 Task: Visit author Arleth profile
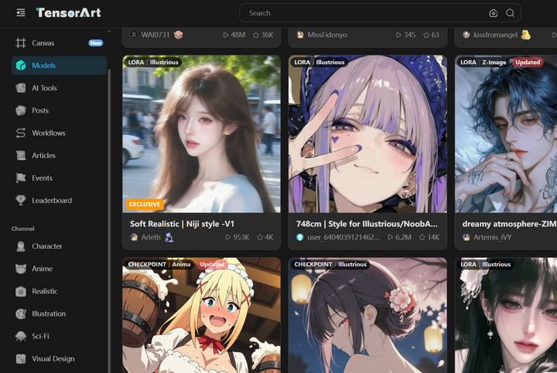tap(151, 237)
